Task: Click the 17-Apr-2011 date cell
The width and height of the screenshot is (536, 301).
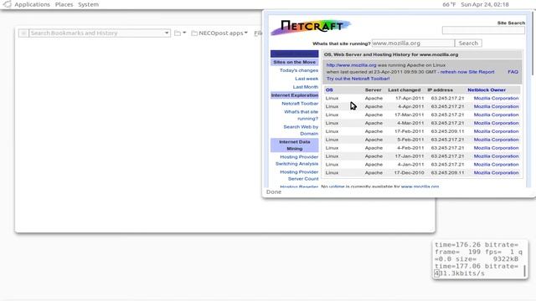Action: (x=410, y=98)
